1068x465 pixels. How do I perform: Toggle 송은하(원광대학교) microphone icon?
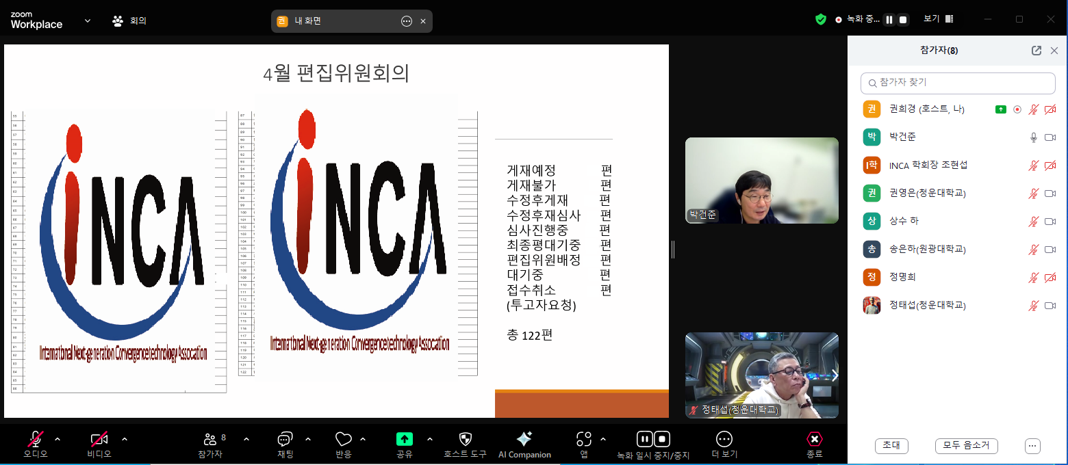pos(1034,250)
